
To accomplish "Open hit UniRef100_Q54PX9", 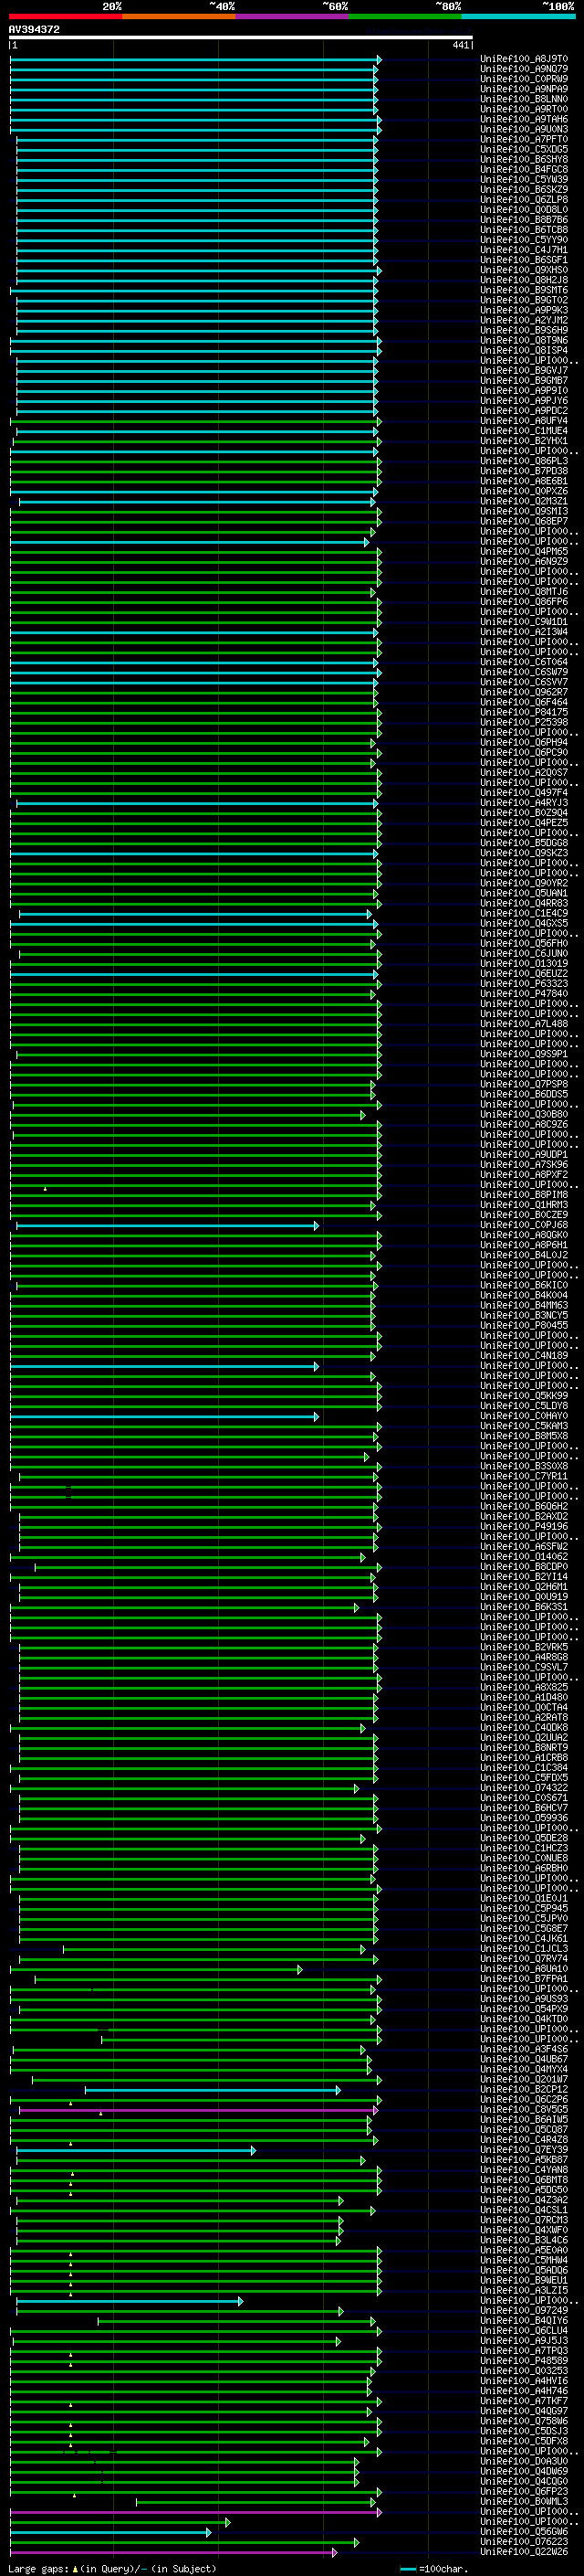I will coord(524,2008).
